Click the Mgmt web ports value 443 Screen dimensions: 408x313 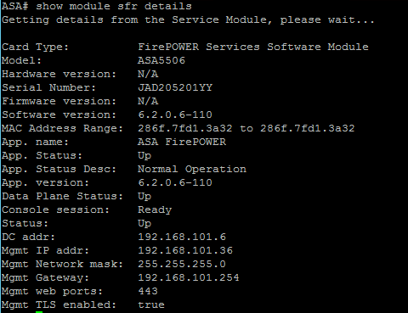[148, 291]
